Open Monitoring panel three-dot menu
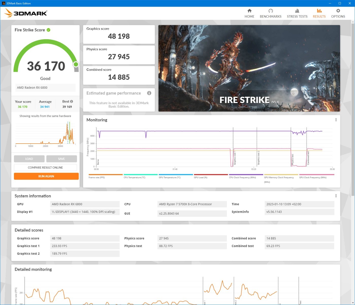 pos(336,120)
